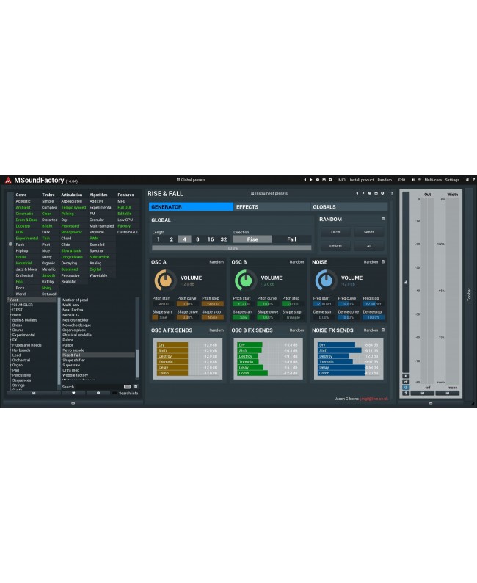Expand the Bass folder in preset tree
The width and height of the screenshot is (477, 583).
click(x=10, y=315)
